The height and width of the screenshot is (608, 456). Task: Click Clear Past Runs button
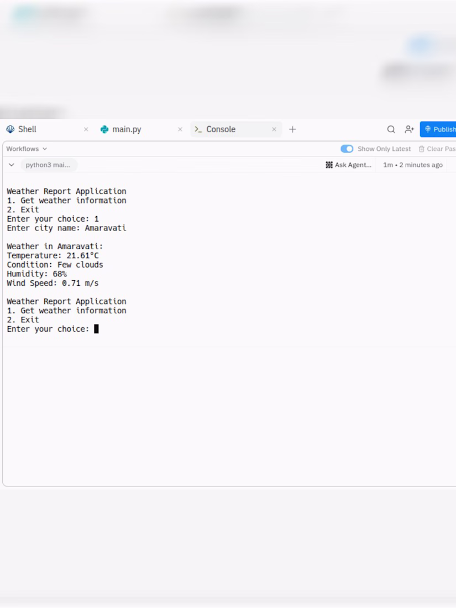[x=437, y=149]
